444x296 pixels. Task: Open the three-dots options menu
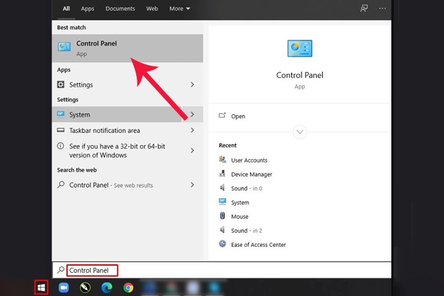382,9
